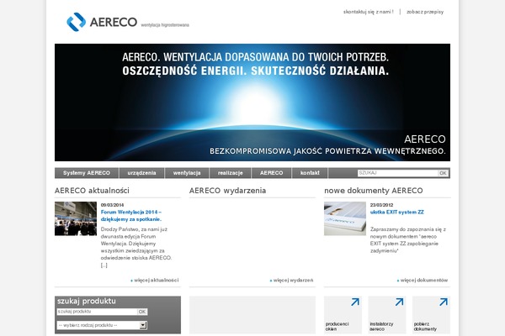The width and height of the screenshot is (505, 336).
Task: Open the 'skontaktuj się z nami!' link
Action: click(x=368, y=12)
